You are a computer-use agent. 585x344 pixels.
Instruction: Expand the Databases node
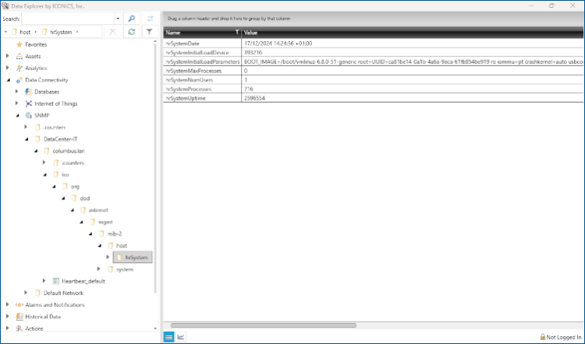tap(17, 92)
